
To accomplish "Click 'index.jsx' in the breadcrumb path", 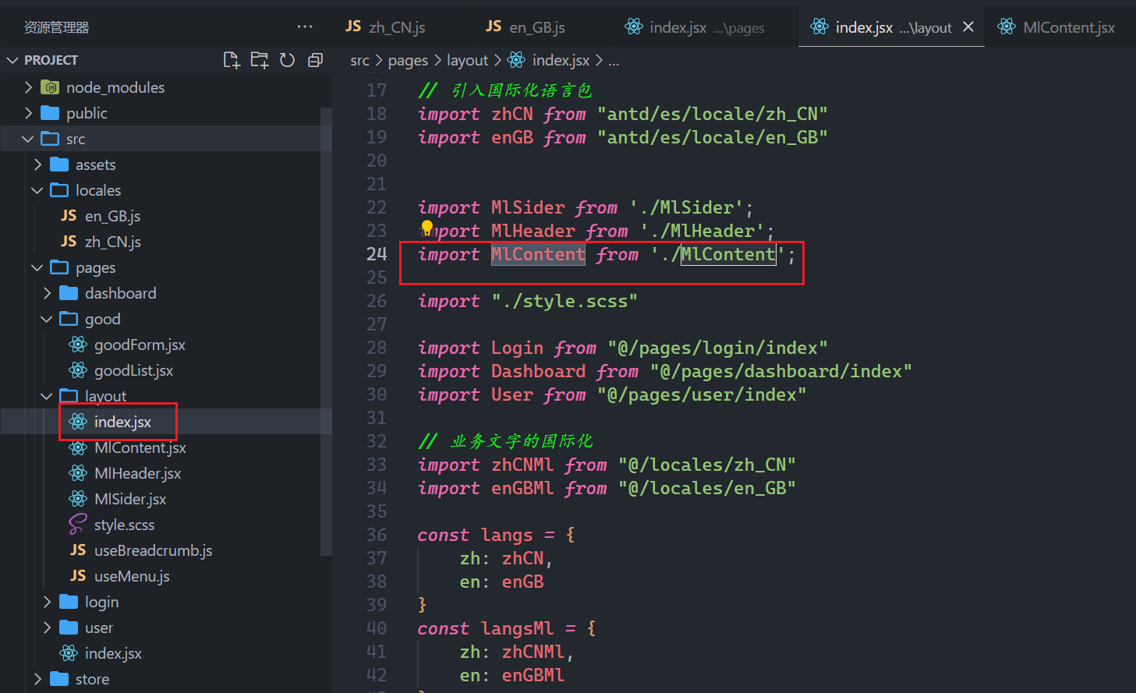I will point(561,60).
